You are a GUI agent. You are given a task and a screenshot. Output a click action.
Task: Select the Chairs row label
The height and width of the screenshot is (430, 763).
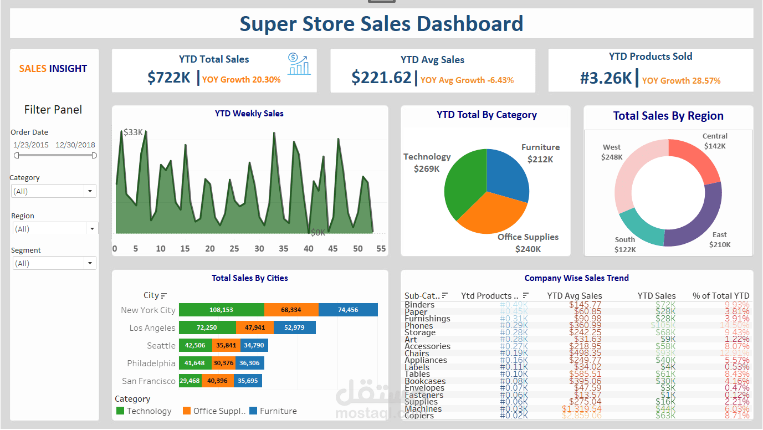pos(417,354)
